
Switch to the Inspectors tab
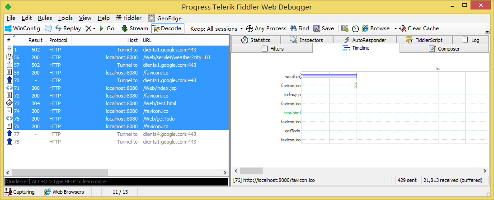click(306, 40)
